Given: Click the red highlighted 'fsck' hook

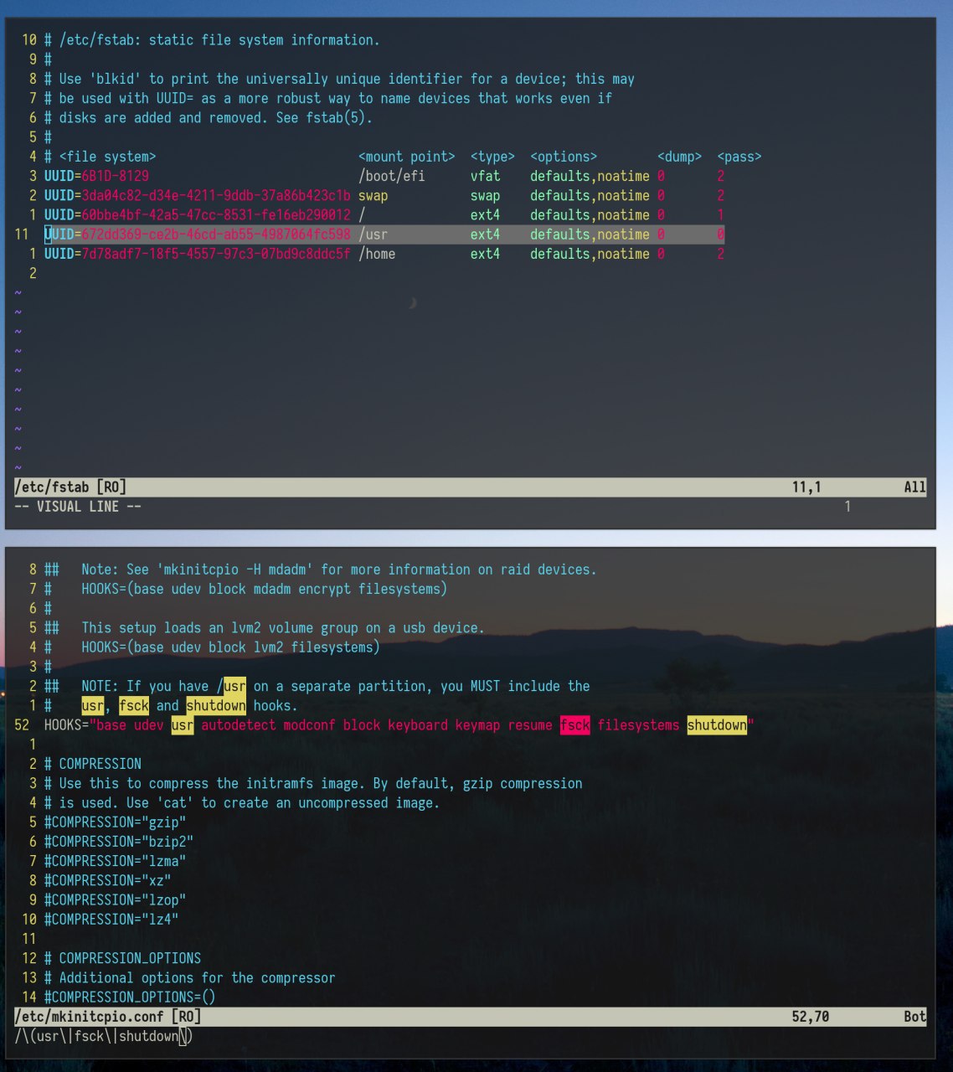Looking at the screenshot, I should click(574, 725).
